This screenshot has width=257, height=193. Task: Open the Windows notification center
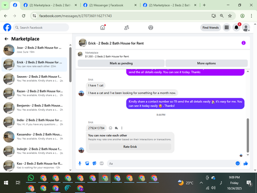(249, 183)
